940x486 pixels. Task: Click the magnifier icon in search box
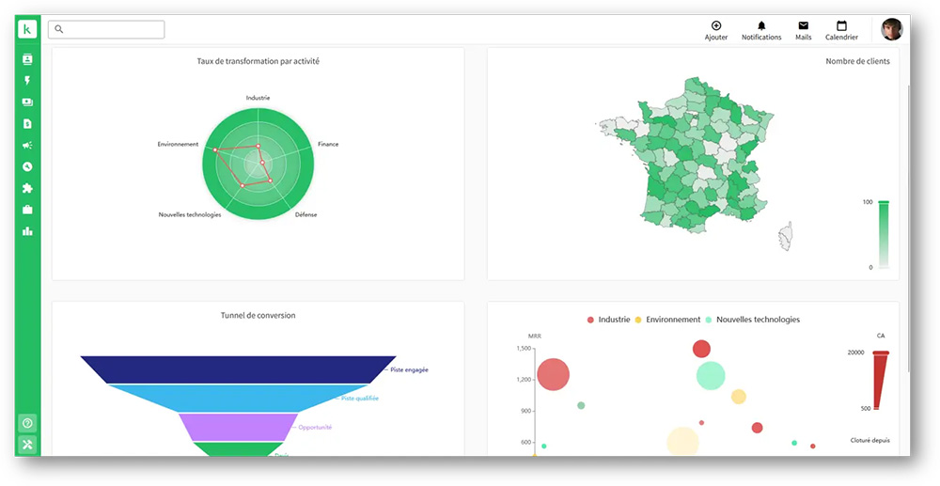[58, 29]
